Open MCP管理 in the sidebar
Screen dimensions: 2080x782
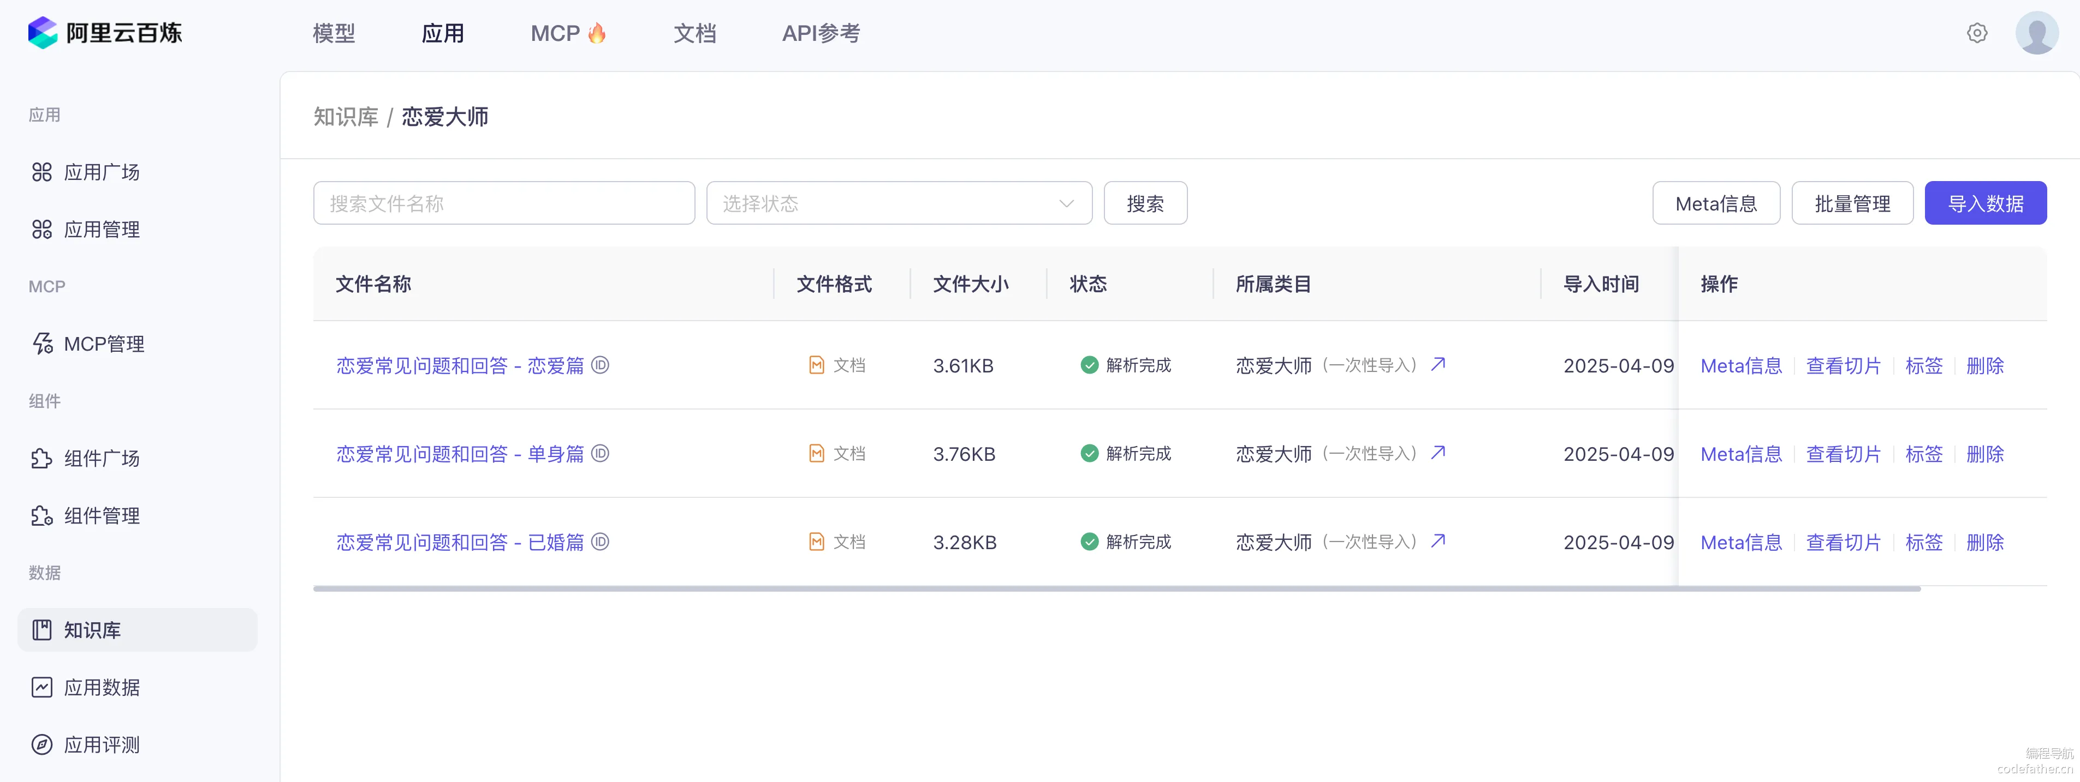point(103,344)
